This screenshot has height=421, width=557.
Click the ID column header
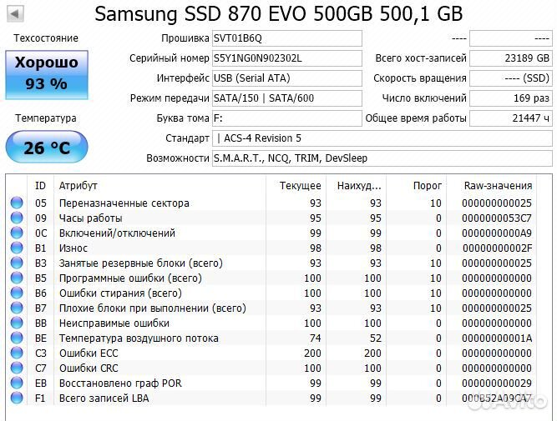[40, 186]
